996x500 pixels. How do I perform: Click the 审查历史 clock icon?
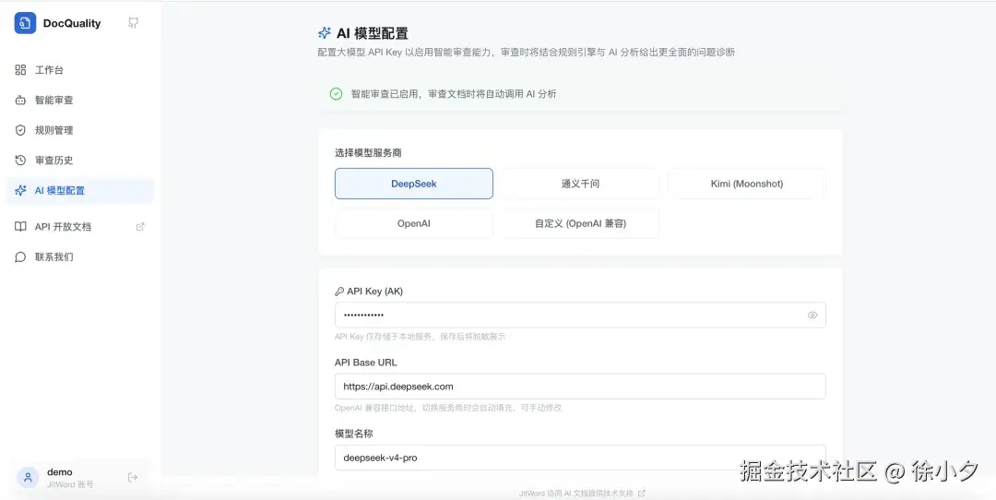click(x=20, y=161)
